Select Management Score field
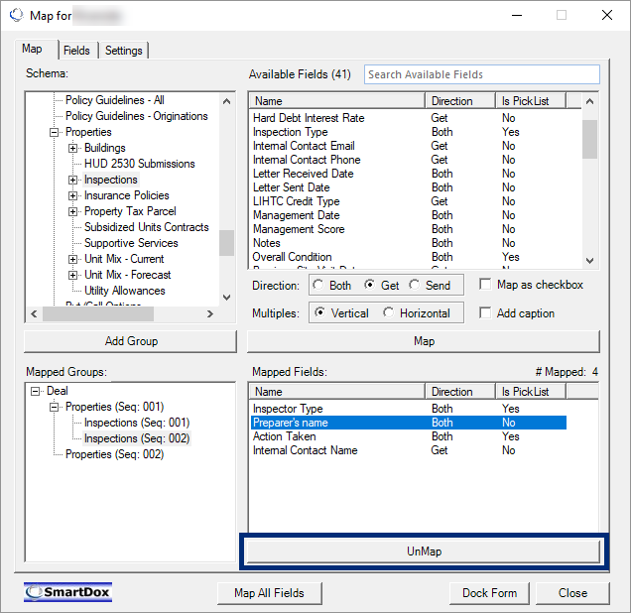Viewport: 631px width, 613px height. (299, 229)
